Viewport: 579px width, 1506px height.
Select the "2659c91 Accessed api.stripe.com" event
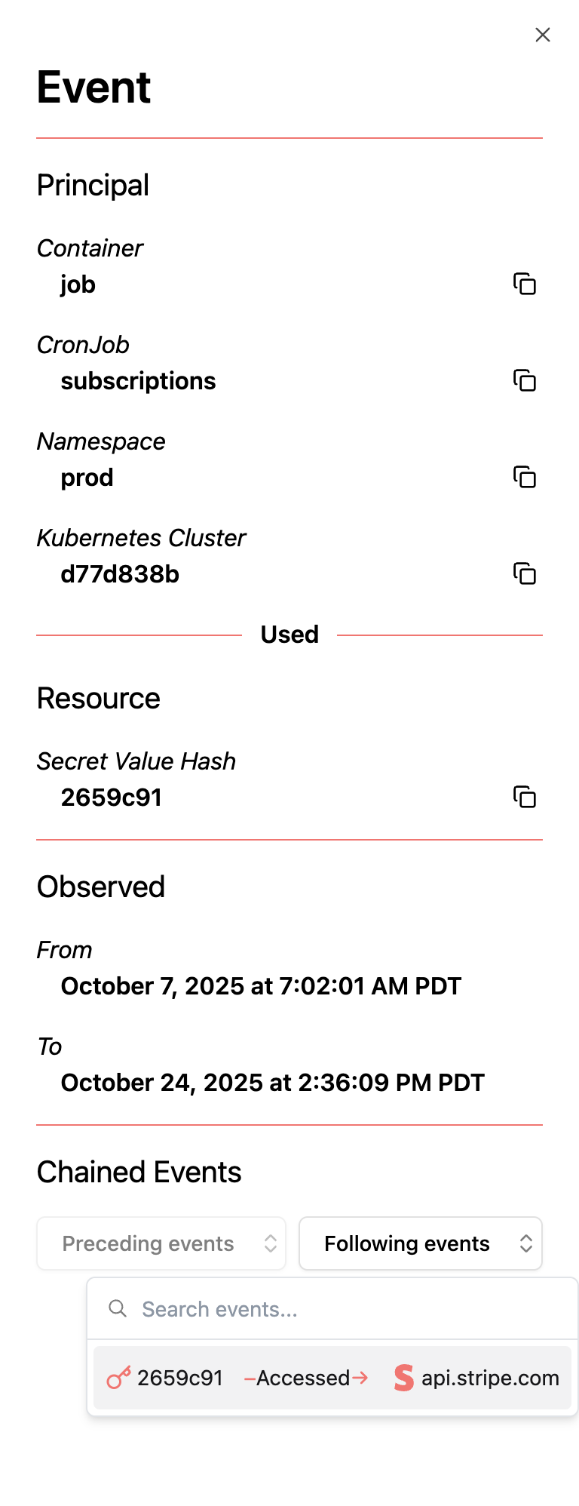(332, 1378)
